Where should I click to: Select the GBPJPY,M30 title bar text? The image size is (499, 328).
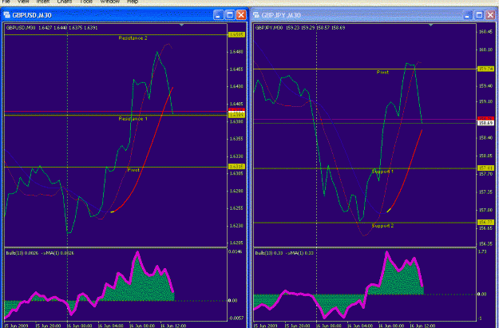(281, 15)
